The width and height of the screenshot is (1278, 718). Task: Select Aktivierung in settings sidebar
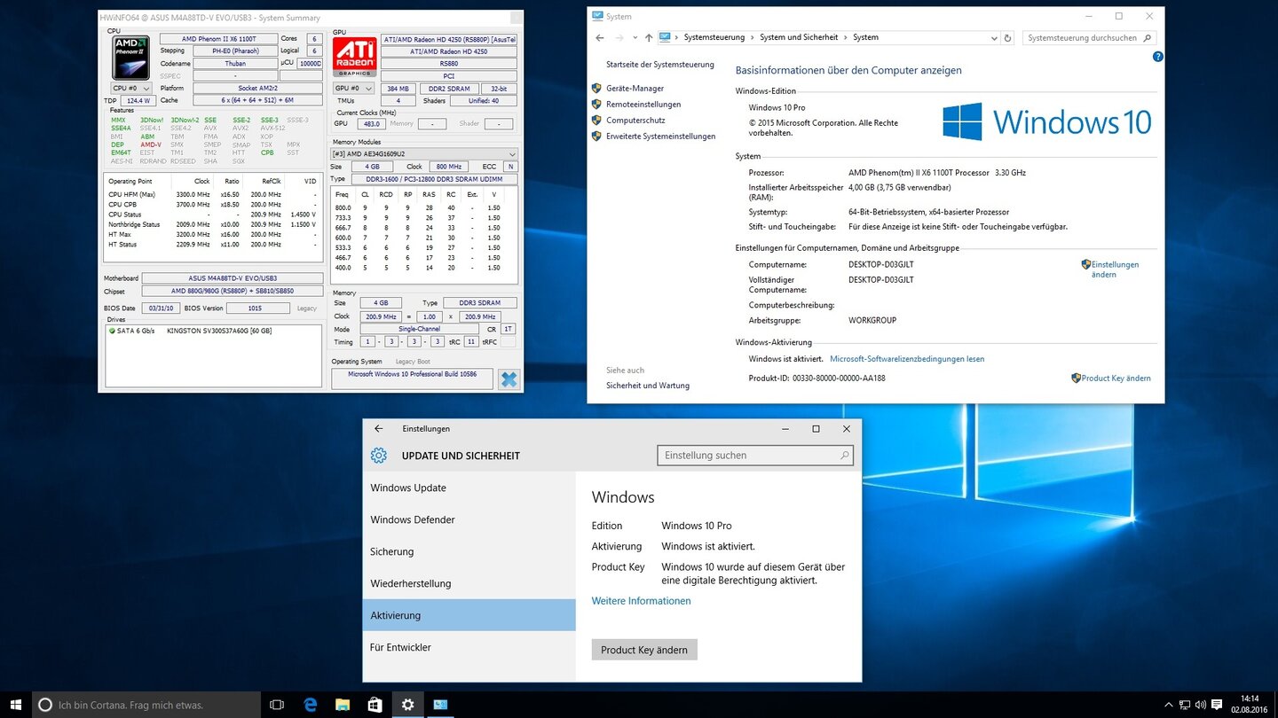(x=469, y=615)
